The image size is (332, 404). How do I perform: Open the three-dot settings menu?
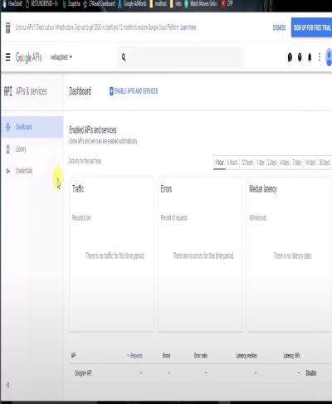[320, 57]
